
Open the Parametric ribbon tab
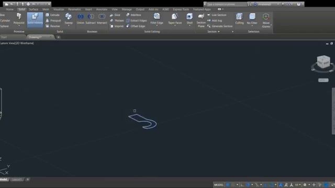pyautogui.click(x=74, y=9)
